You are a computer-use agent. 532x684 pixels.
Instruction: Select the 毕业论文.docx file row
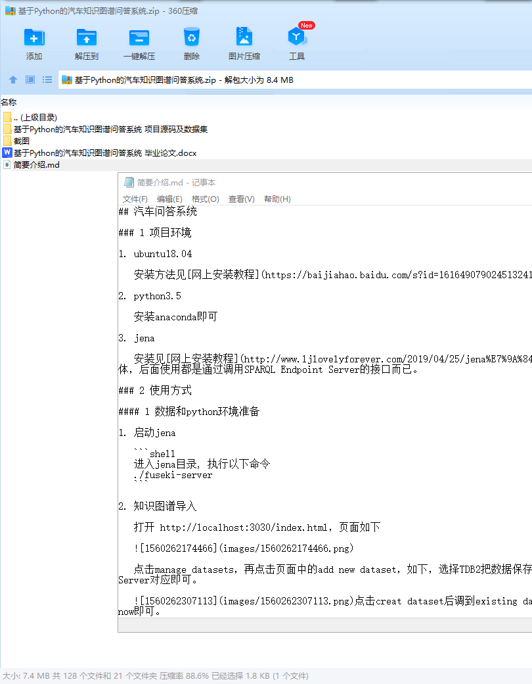point(105,153)
